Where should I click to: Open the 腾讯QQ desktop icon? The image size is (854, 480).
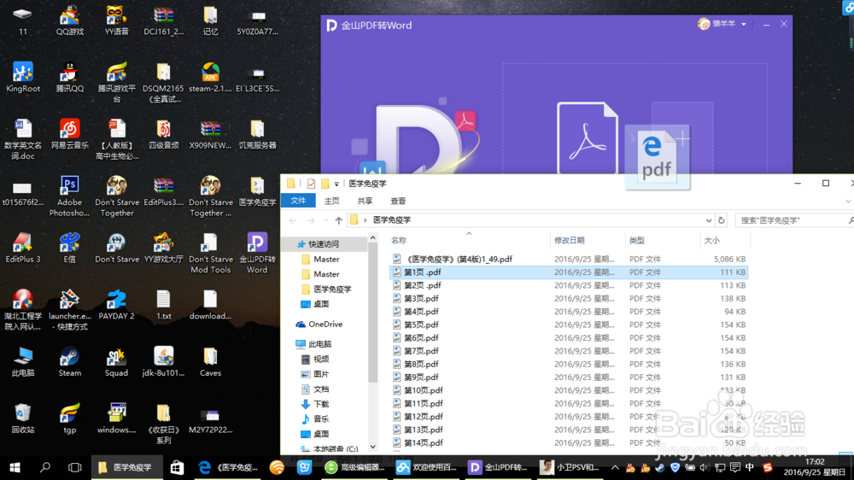(x=70, y=77)
